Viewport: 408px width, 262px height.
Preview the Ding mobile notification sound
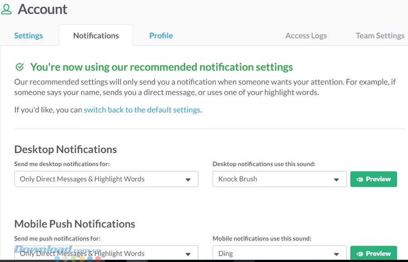click(374, 253)
